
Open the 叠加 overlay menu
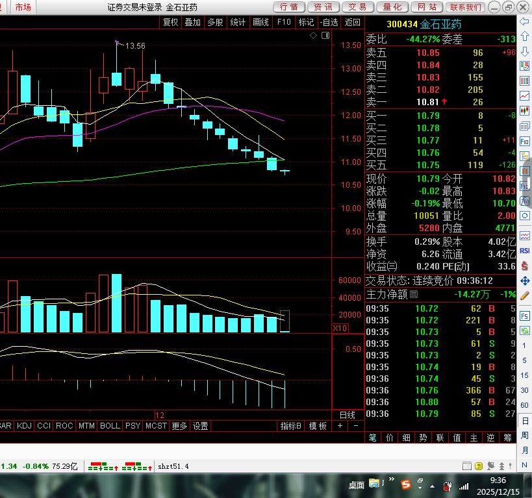coord(193,22)
